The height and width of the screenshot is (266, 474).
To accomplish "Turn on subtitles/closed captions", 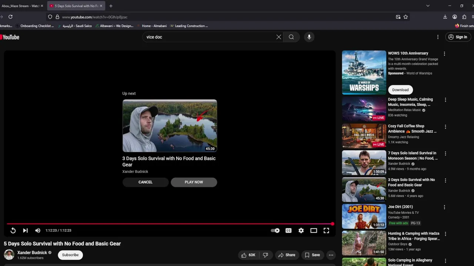I will pyautogui.click(x=288, y=231).
